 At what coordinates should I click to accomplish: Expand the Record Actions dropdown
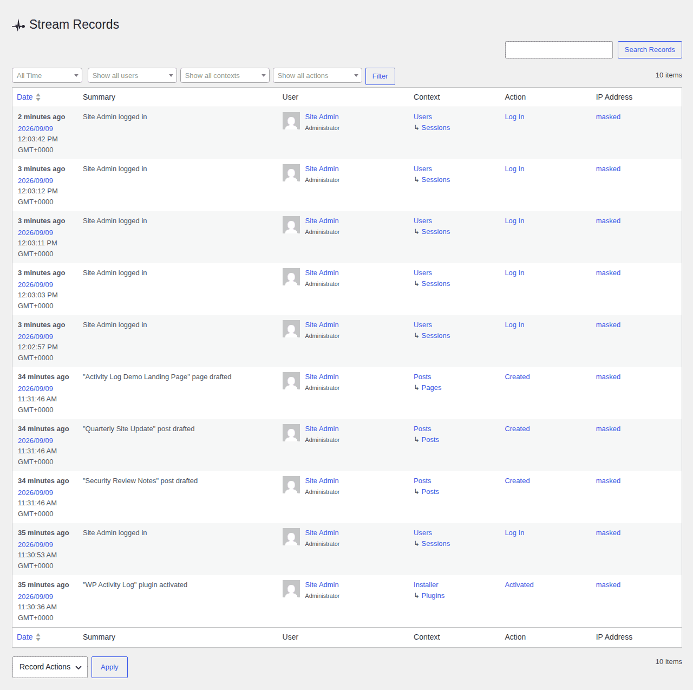click(x=50, y=667)
